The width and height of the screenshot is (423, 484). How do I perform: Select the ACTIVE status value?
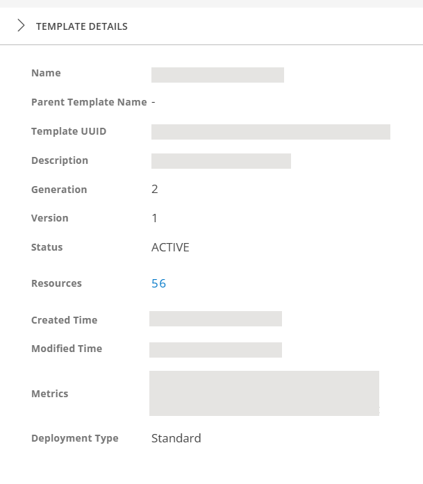pos(170,247)
